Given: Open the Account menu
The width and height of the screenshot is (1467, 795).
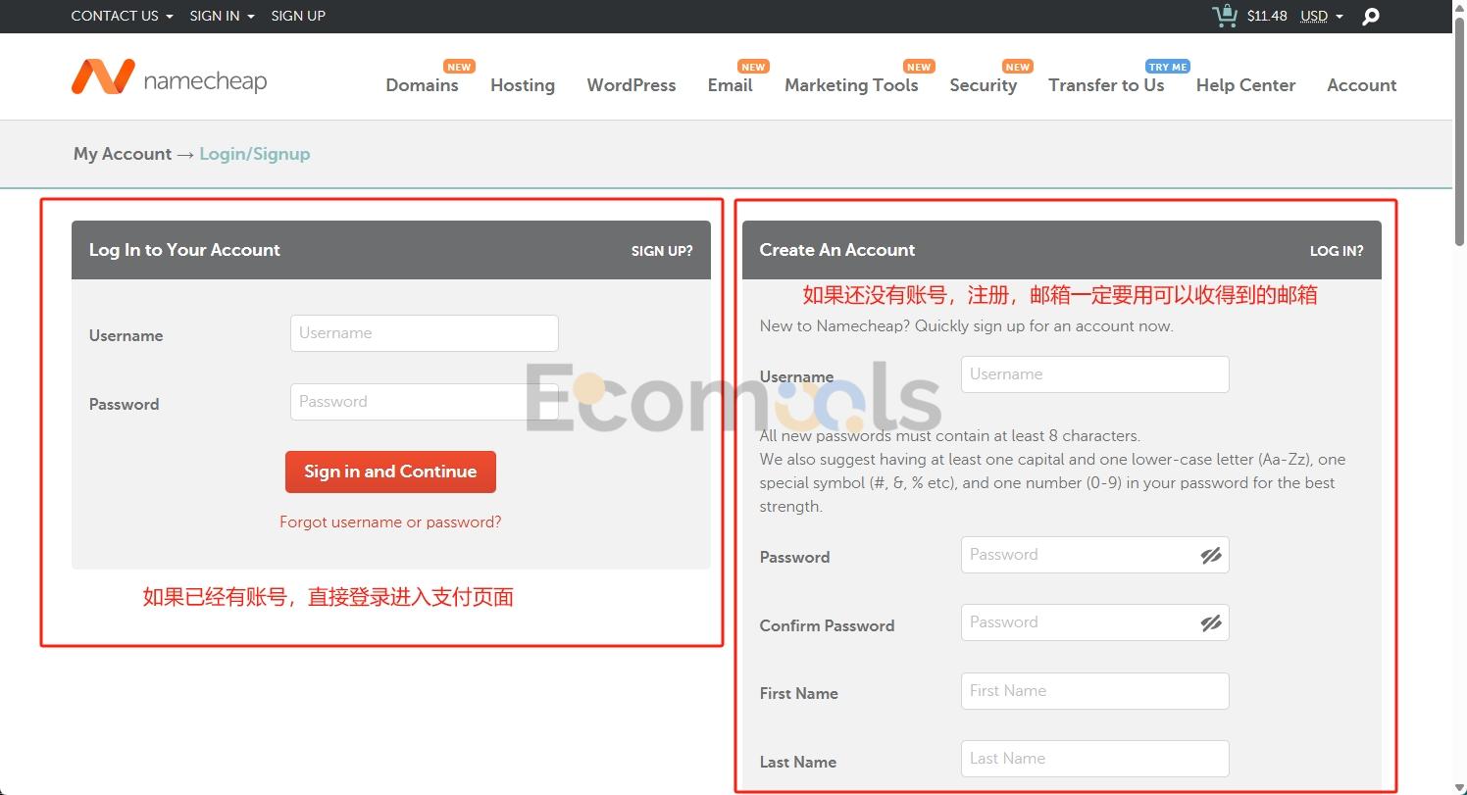Looking at the screenshot, I should pyautogui.click(x=1362, y=85).
